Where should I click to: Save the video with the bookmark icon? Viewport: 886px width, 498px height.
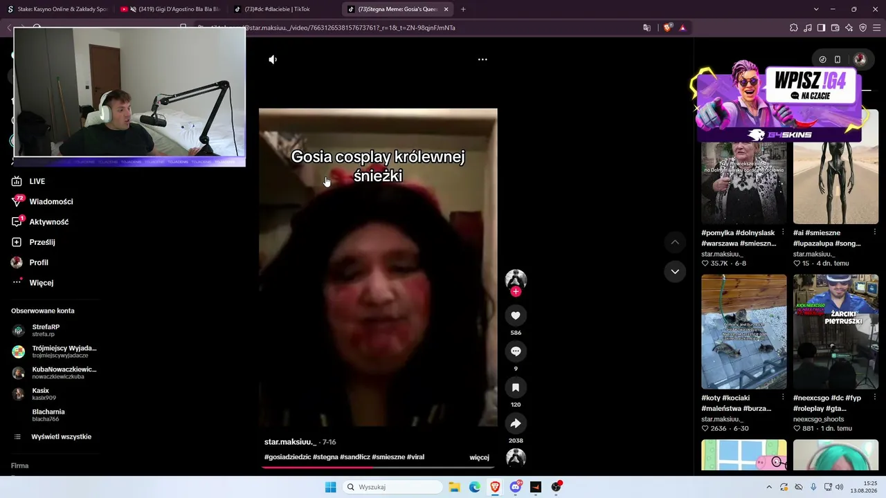tap(516, 387)
